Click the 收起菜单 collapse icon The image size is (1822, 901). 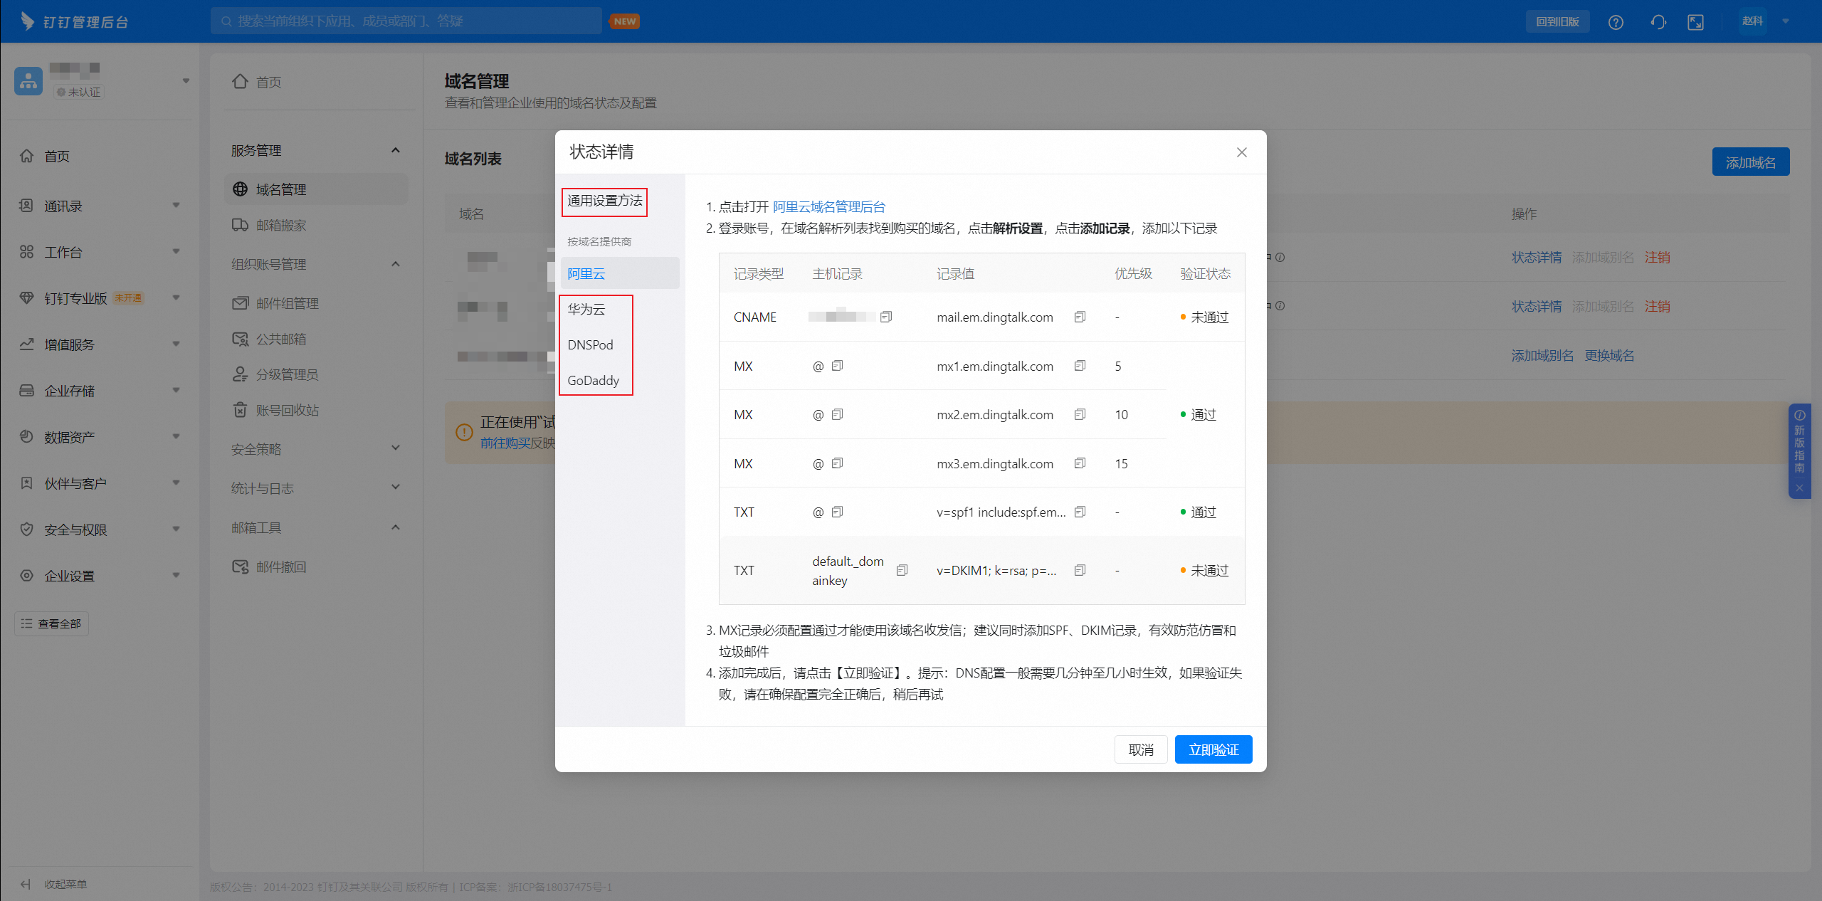pyautogui.click(x=26, y=884)
